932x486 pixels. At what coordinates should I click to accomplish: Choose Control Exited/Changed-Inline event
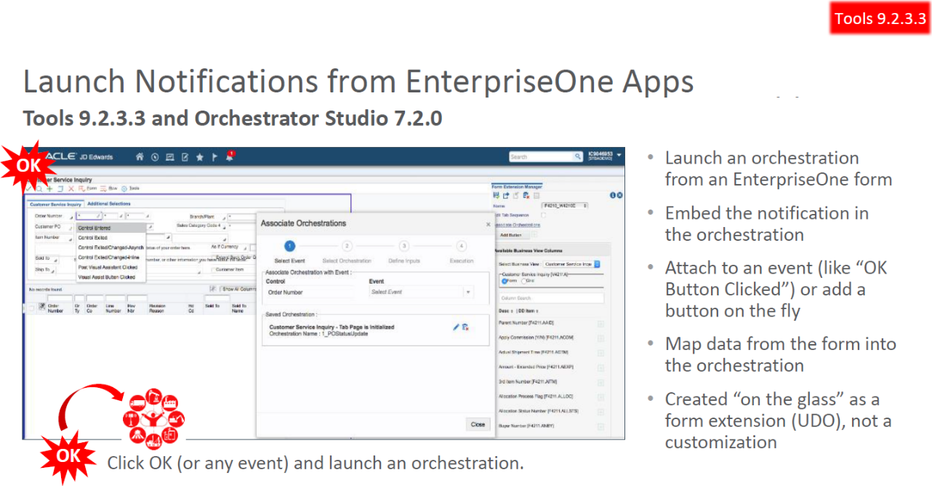111,258
